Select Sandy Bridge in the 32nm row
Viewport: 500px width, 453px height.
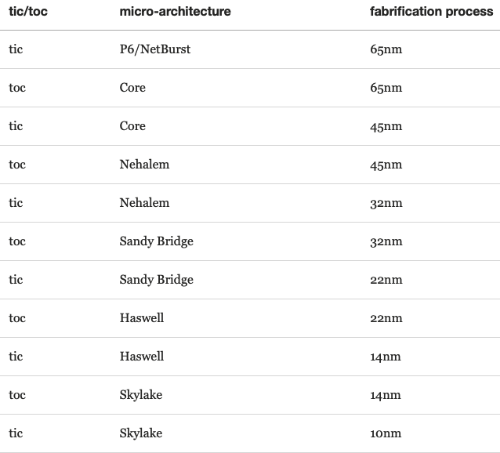(156, 241)
